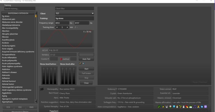Click the speaker sound icon

coord(83,63)
